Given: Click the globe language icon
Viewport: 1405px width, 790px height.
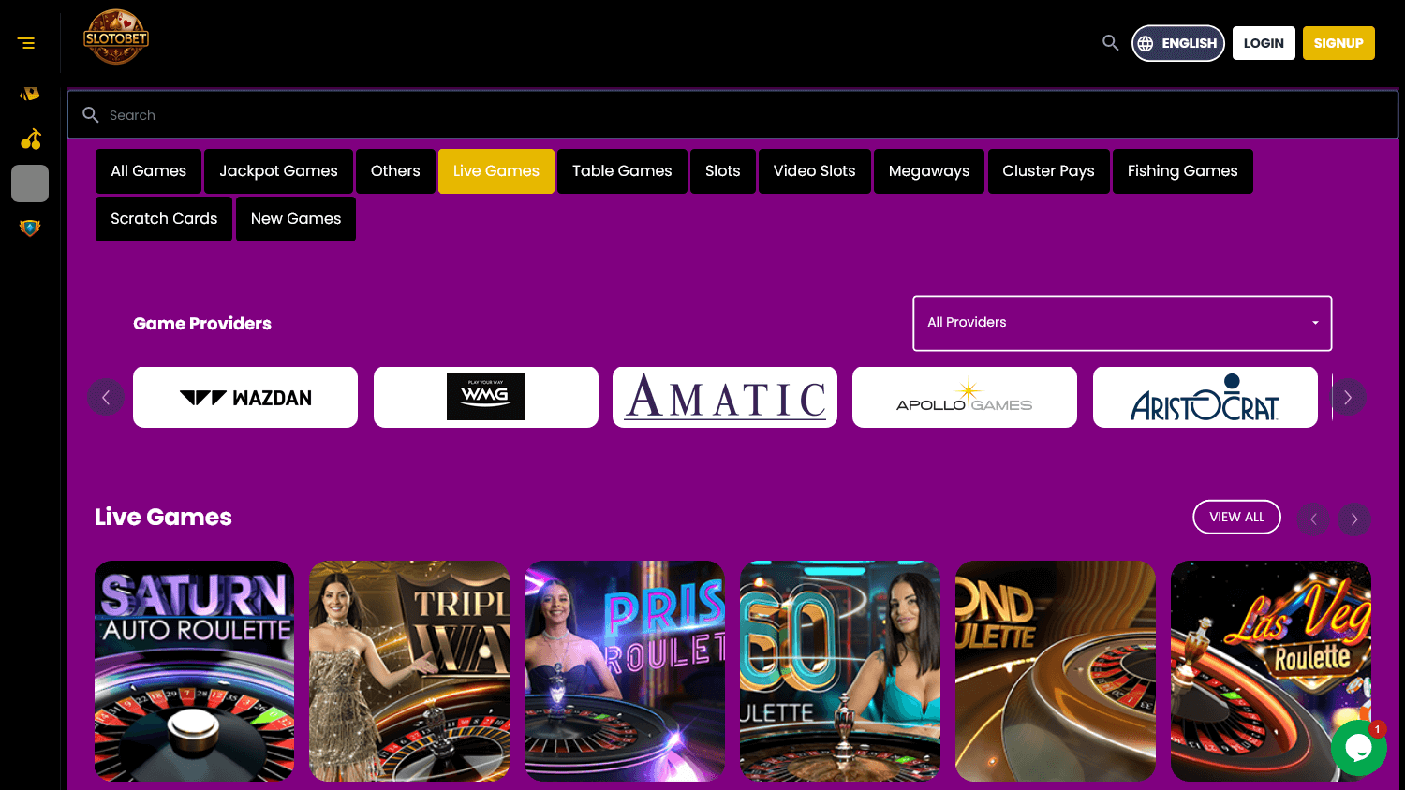Looking at the screenshot, I should tap(1145, 42).
